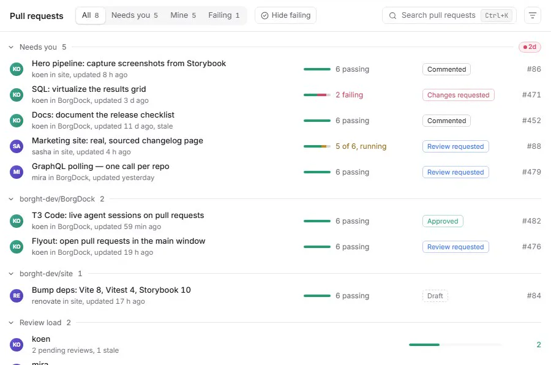Open 'Bump deps: Vite 8, Vitest 4, Storybook 10'
This screenshot has width=551, height=365.
[x=111, y=290]
